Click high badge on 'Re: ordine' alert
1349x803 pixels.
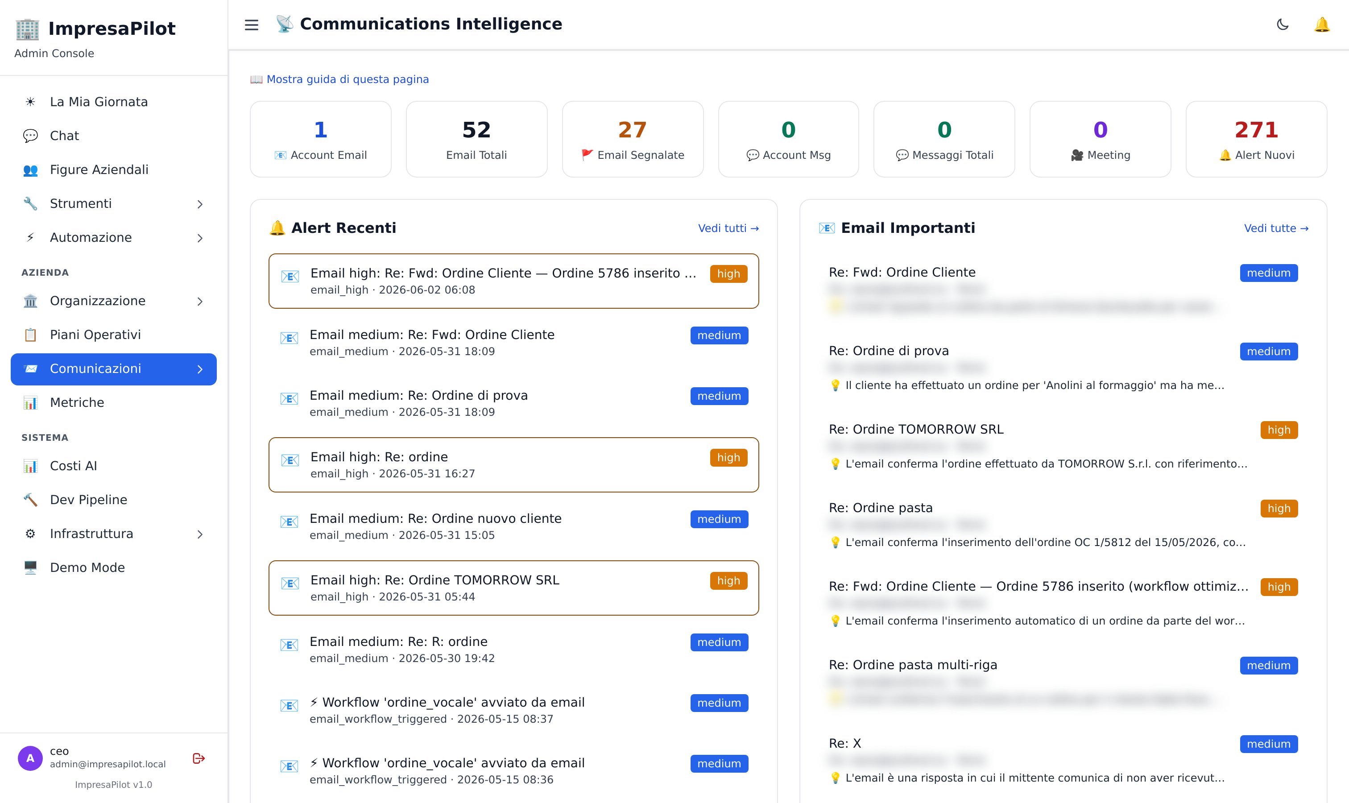tap(728, 458)
